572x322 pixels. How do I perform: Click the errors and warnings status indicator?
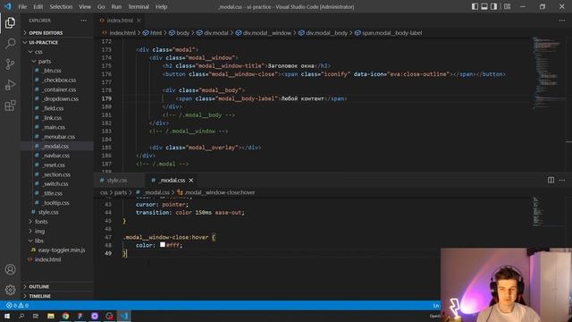tap(17, 305)
